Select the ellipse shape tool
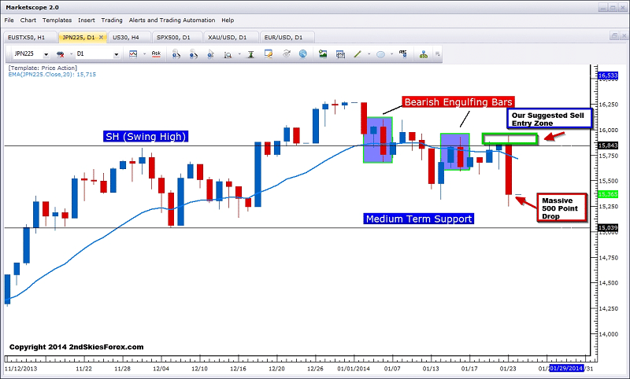The height and width of the screenshot is (379, 630). click(x=380, y=54)
